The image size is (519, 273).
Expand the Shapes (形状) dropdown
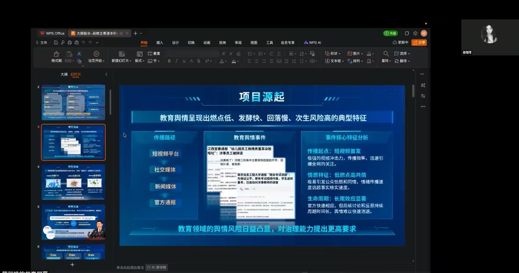tap(333, 54)
